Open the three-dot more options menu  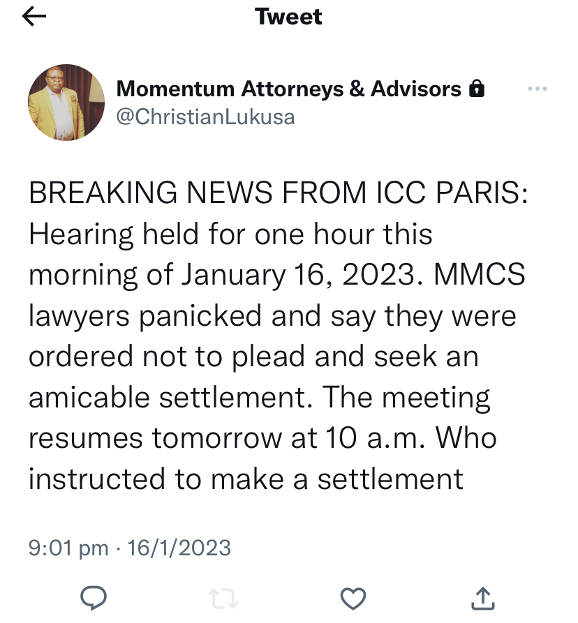(537, 89)
